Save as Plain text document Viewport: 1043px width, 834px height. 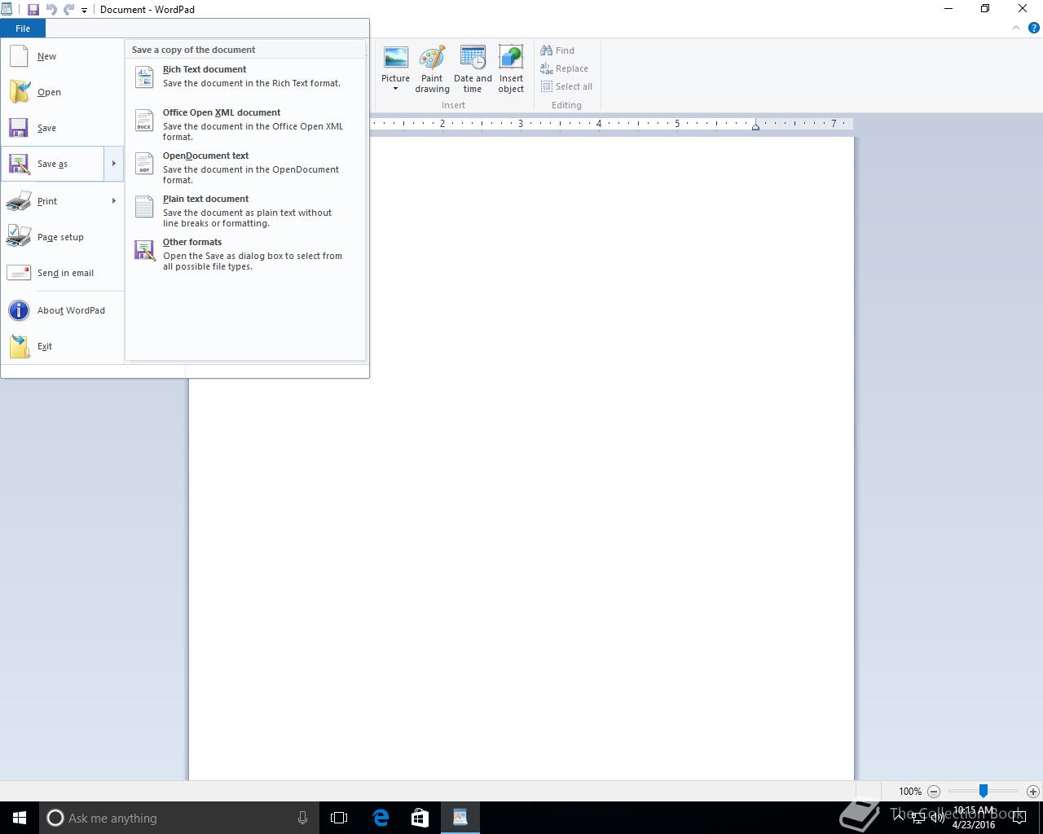[244, 210]
